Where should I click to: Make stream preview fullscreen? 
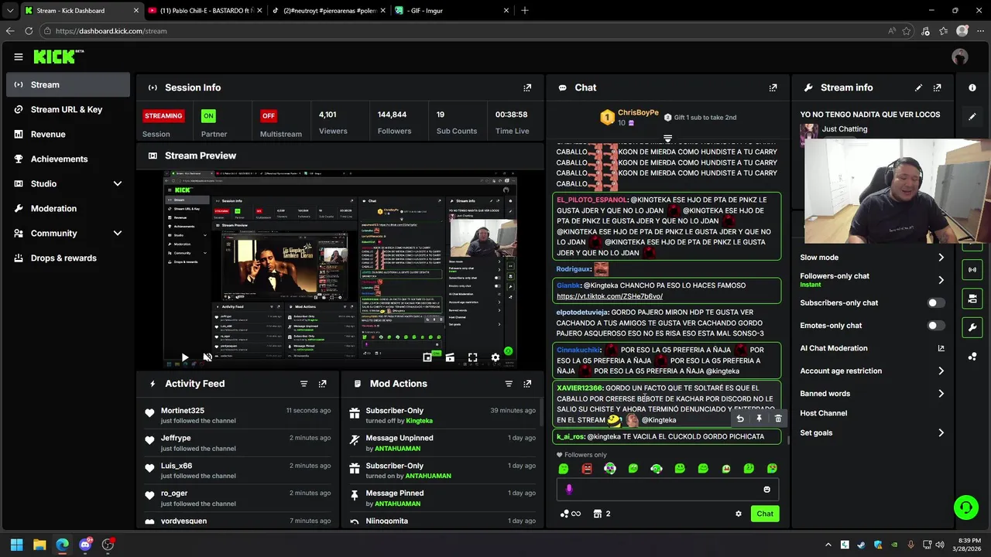coord(472,357)
